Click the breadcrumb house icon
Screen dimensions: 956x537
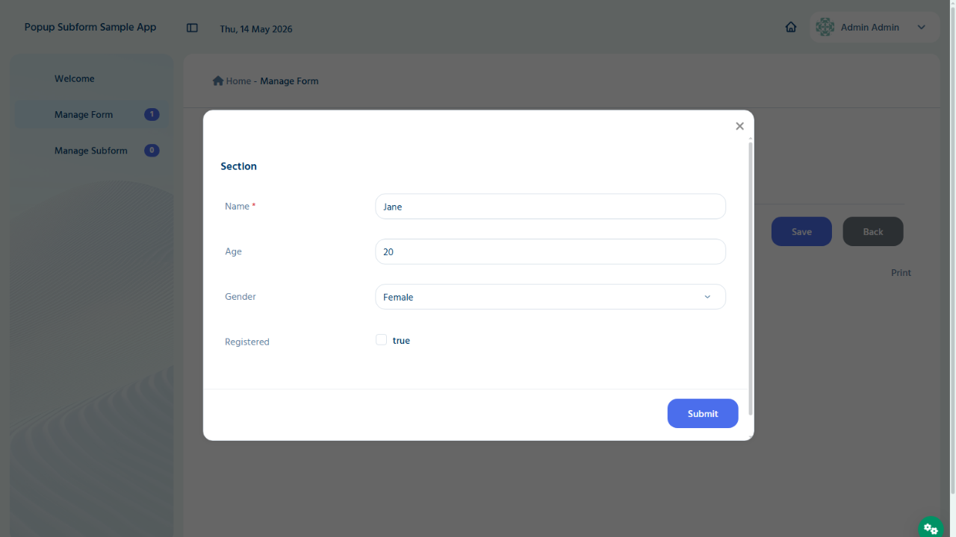tap(218, 81)
